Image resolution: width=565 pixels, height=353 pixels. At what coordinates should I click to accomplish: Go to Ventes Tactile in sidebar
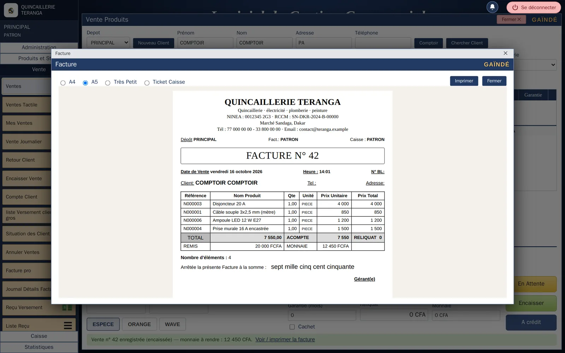click(x=27, y=105)
